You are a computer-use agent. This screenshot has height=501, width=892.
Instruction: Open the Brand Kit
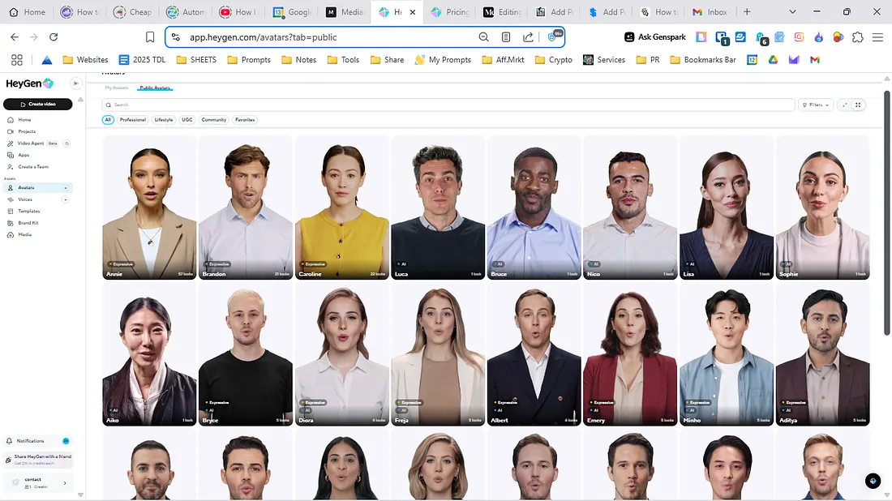click(x=28, y=223)
